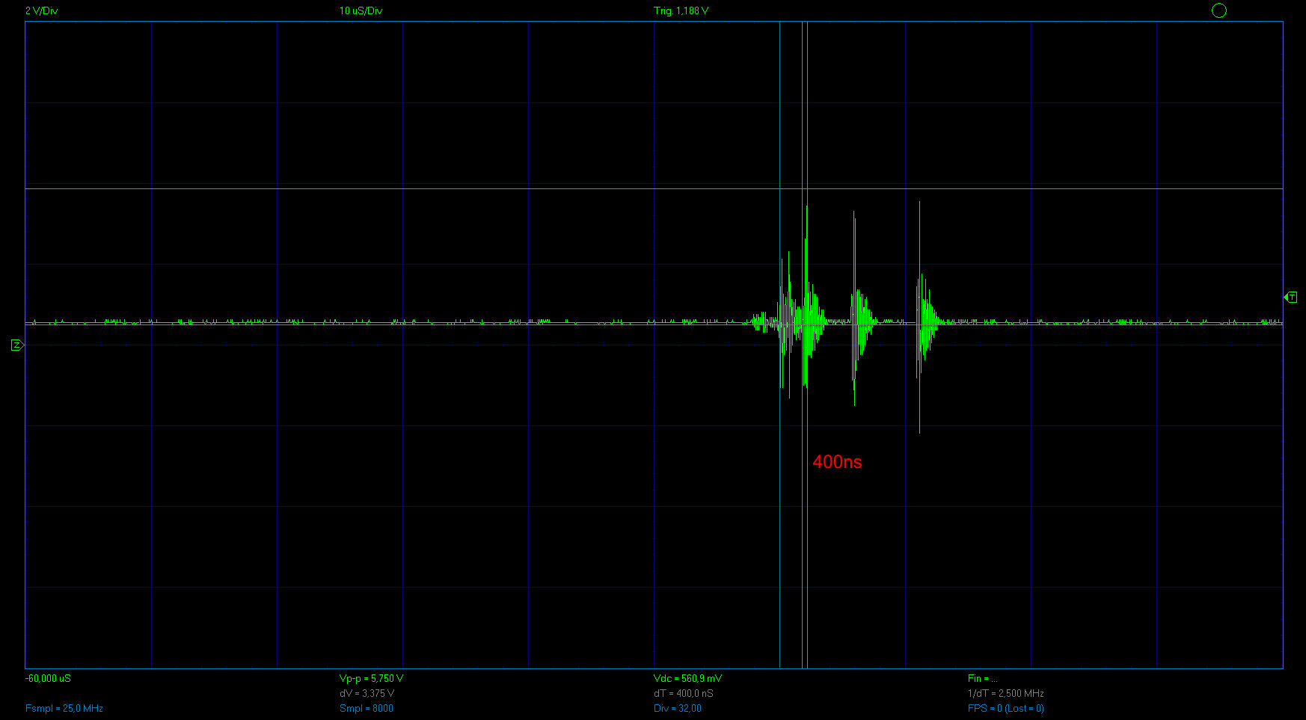Click the Vdc = 560,9 mV measurement
The image size is (1306, 720).
point(687,678)
